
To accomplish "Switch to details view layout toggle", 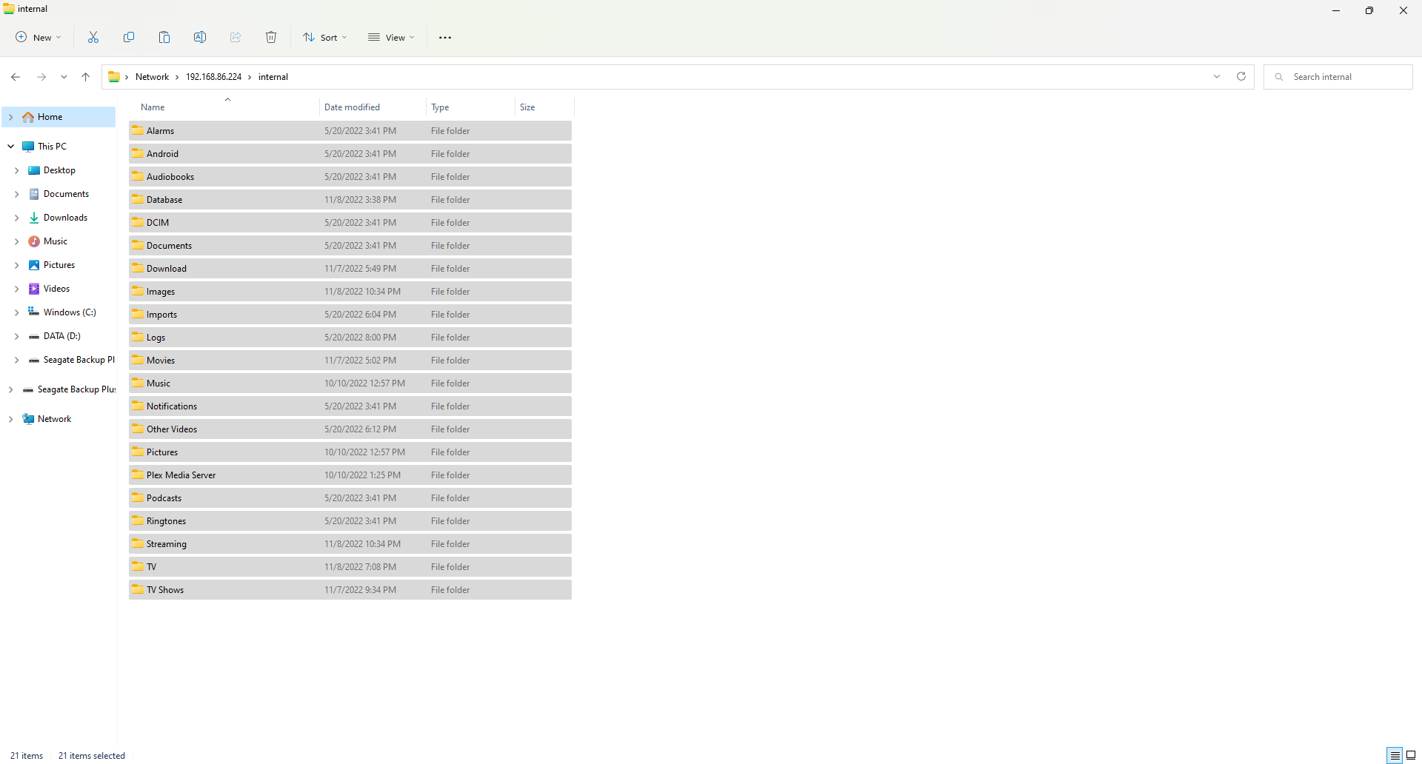I will 1395,755.
